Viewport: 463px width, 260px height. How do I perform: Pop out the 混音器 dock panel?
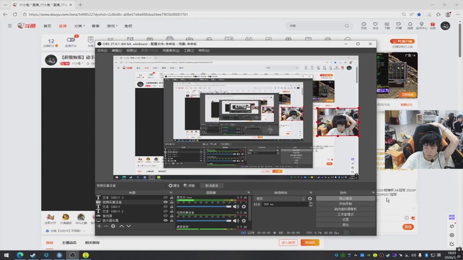[249, 192]
